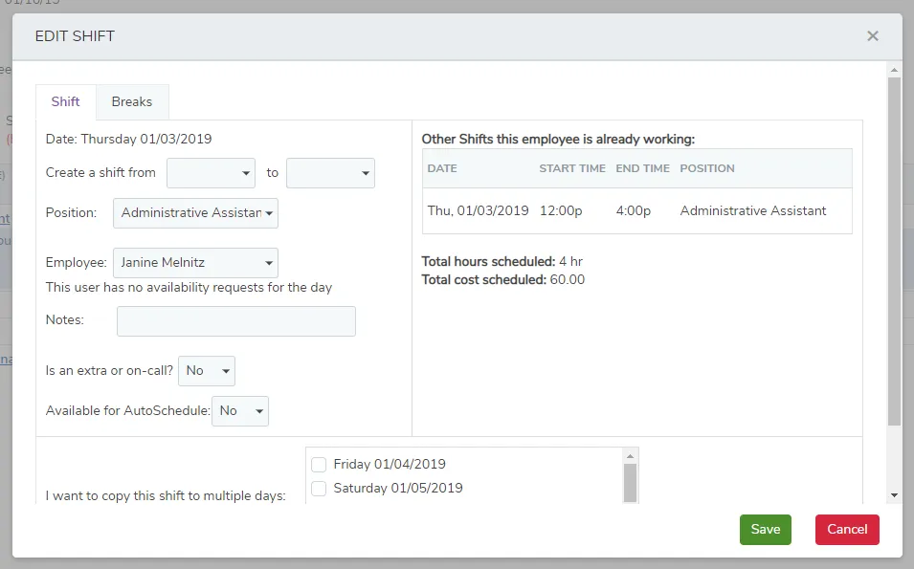The width and height of the screenshot is (914, 569).
Task: Click the no availability requests message
Action: (x=189, y=288)
